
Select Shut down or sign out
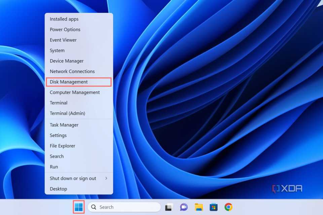pos(79,178)
